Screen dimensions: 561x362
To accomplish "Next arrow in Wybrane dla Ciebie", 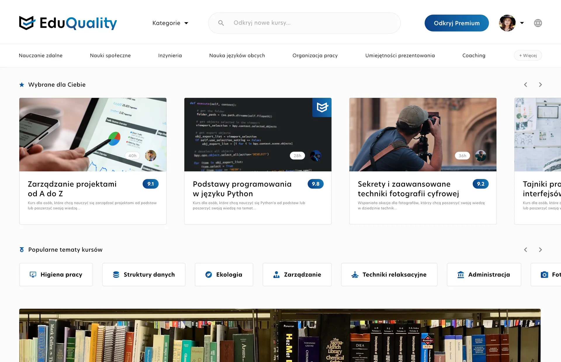I will pyautogui.click(x=540, y=85).
